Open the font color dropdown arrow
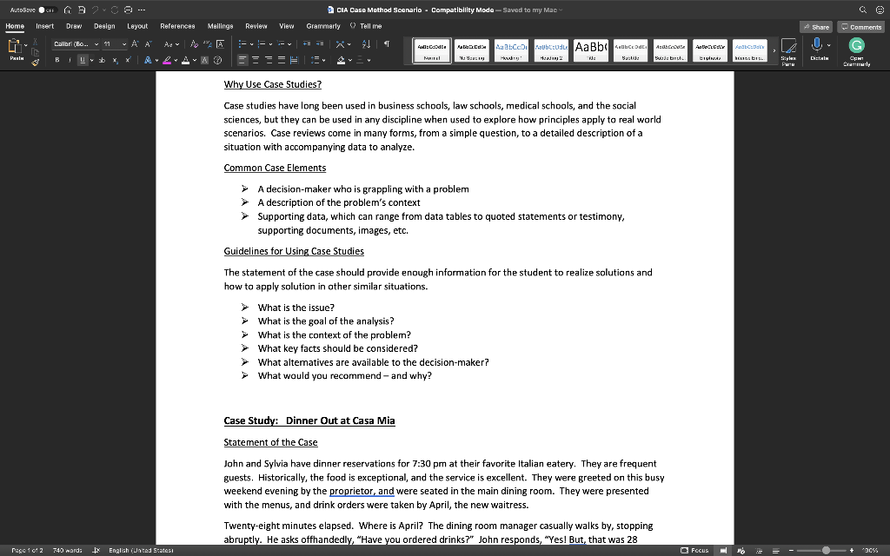Viewport: 890px width, 556px height. 194,59
